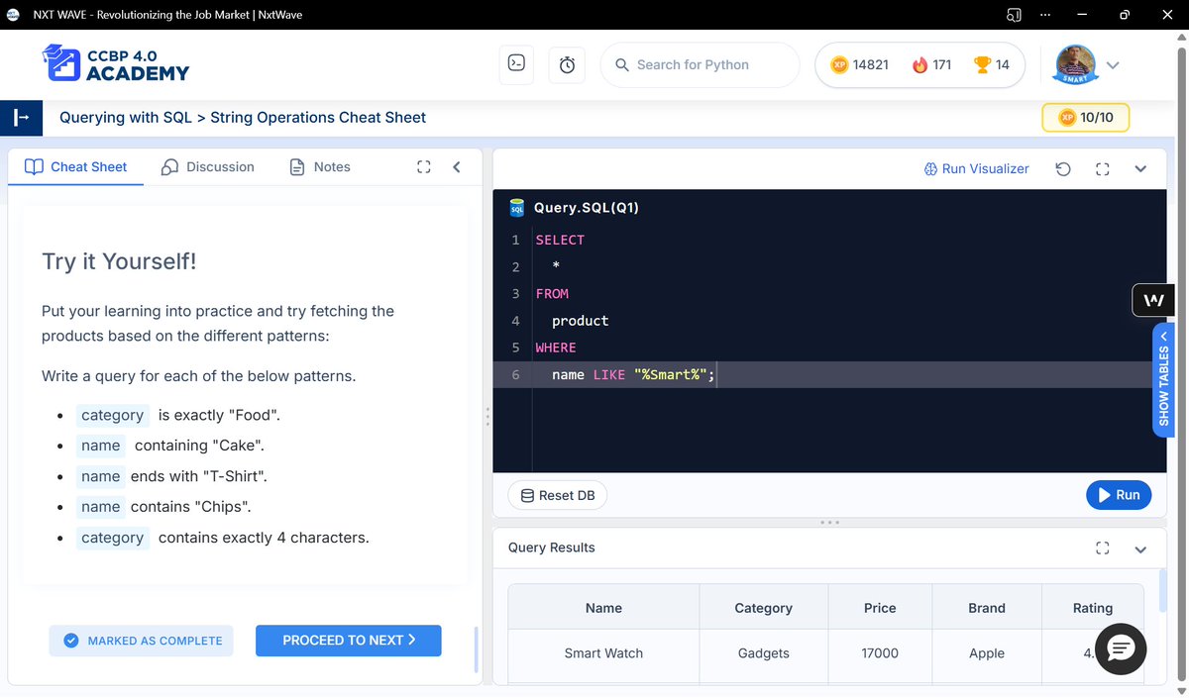Collapse the code editor panel chevron

[1140, 168]
